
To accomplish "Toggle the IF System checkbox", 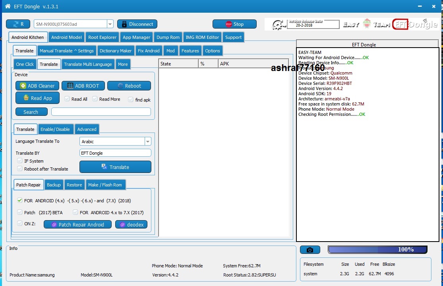I will click(19, 161).
